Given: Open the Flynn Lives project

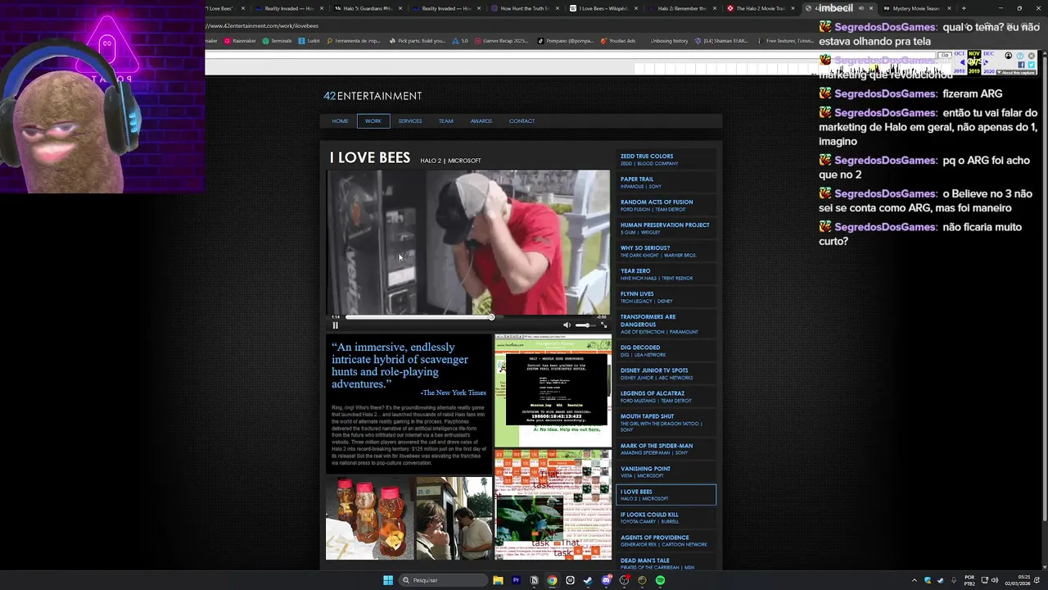Looking at the screenshot, I should pyautogui.click(x=666, y=297).
